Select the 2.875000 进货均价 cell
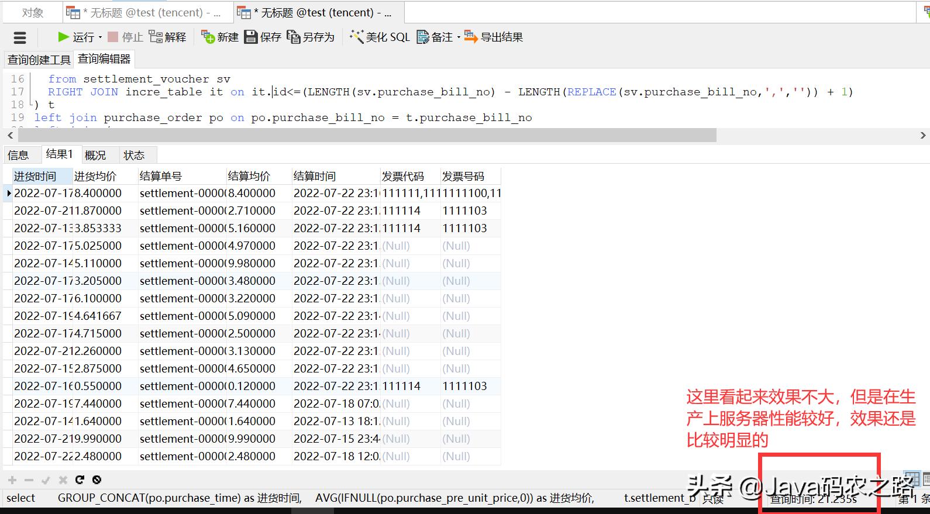 [x=105, y=368]
